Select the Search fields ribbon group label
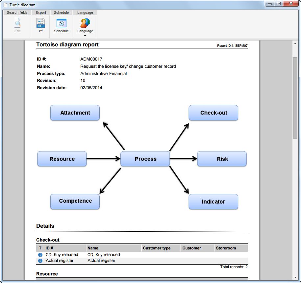The width and height of the screenshot is (301, 283). pos(17,13)
